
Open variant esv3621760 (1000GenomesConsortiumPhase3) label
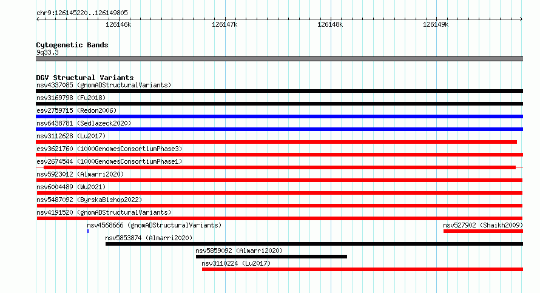click(109, 149)
